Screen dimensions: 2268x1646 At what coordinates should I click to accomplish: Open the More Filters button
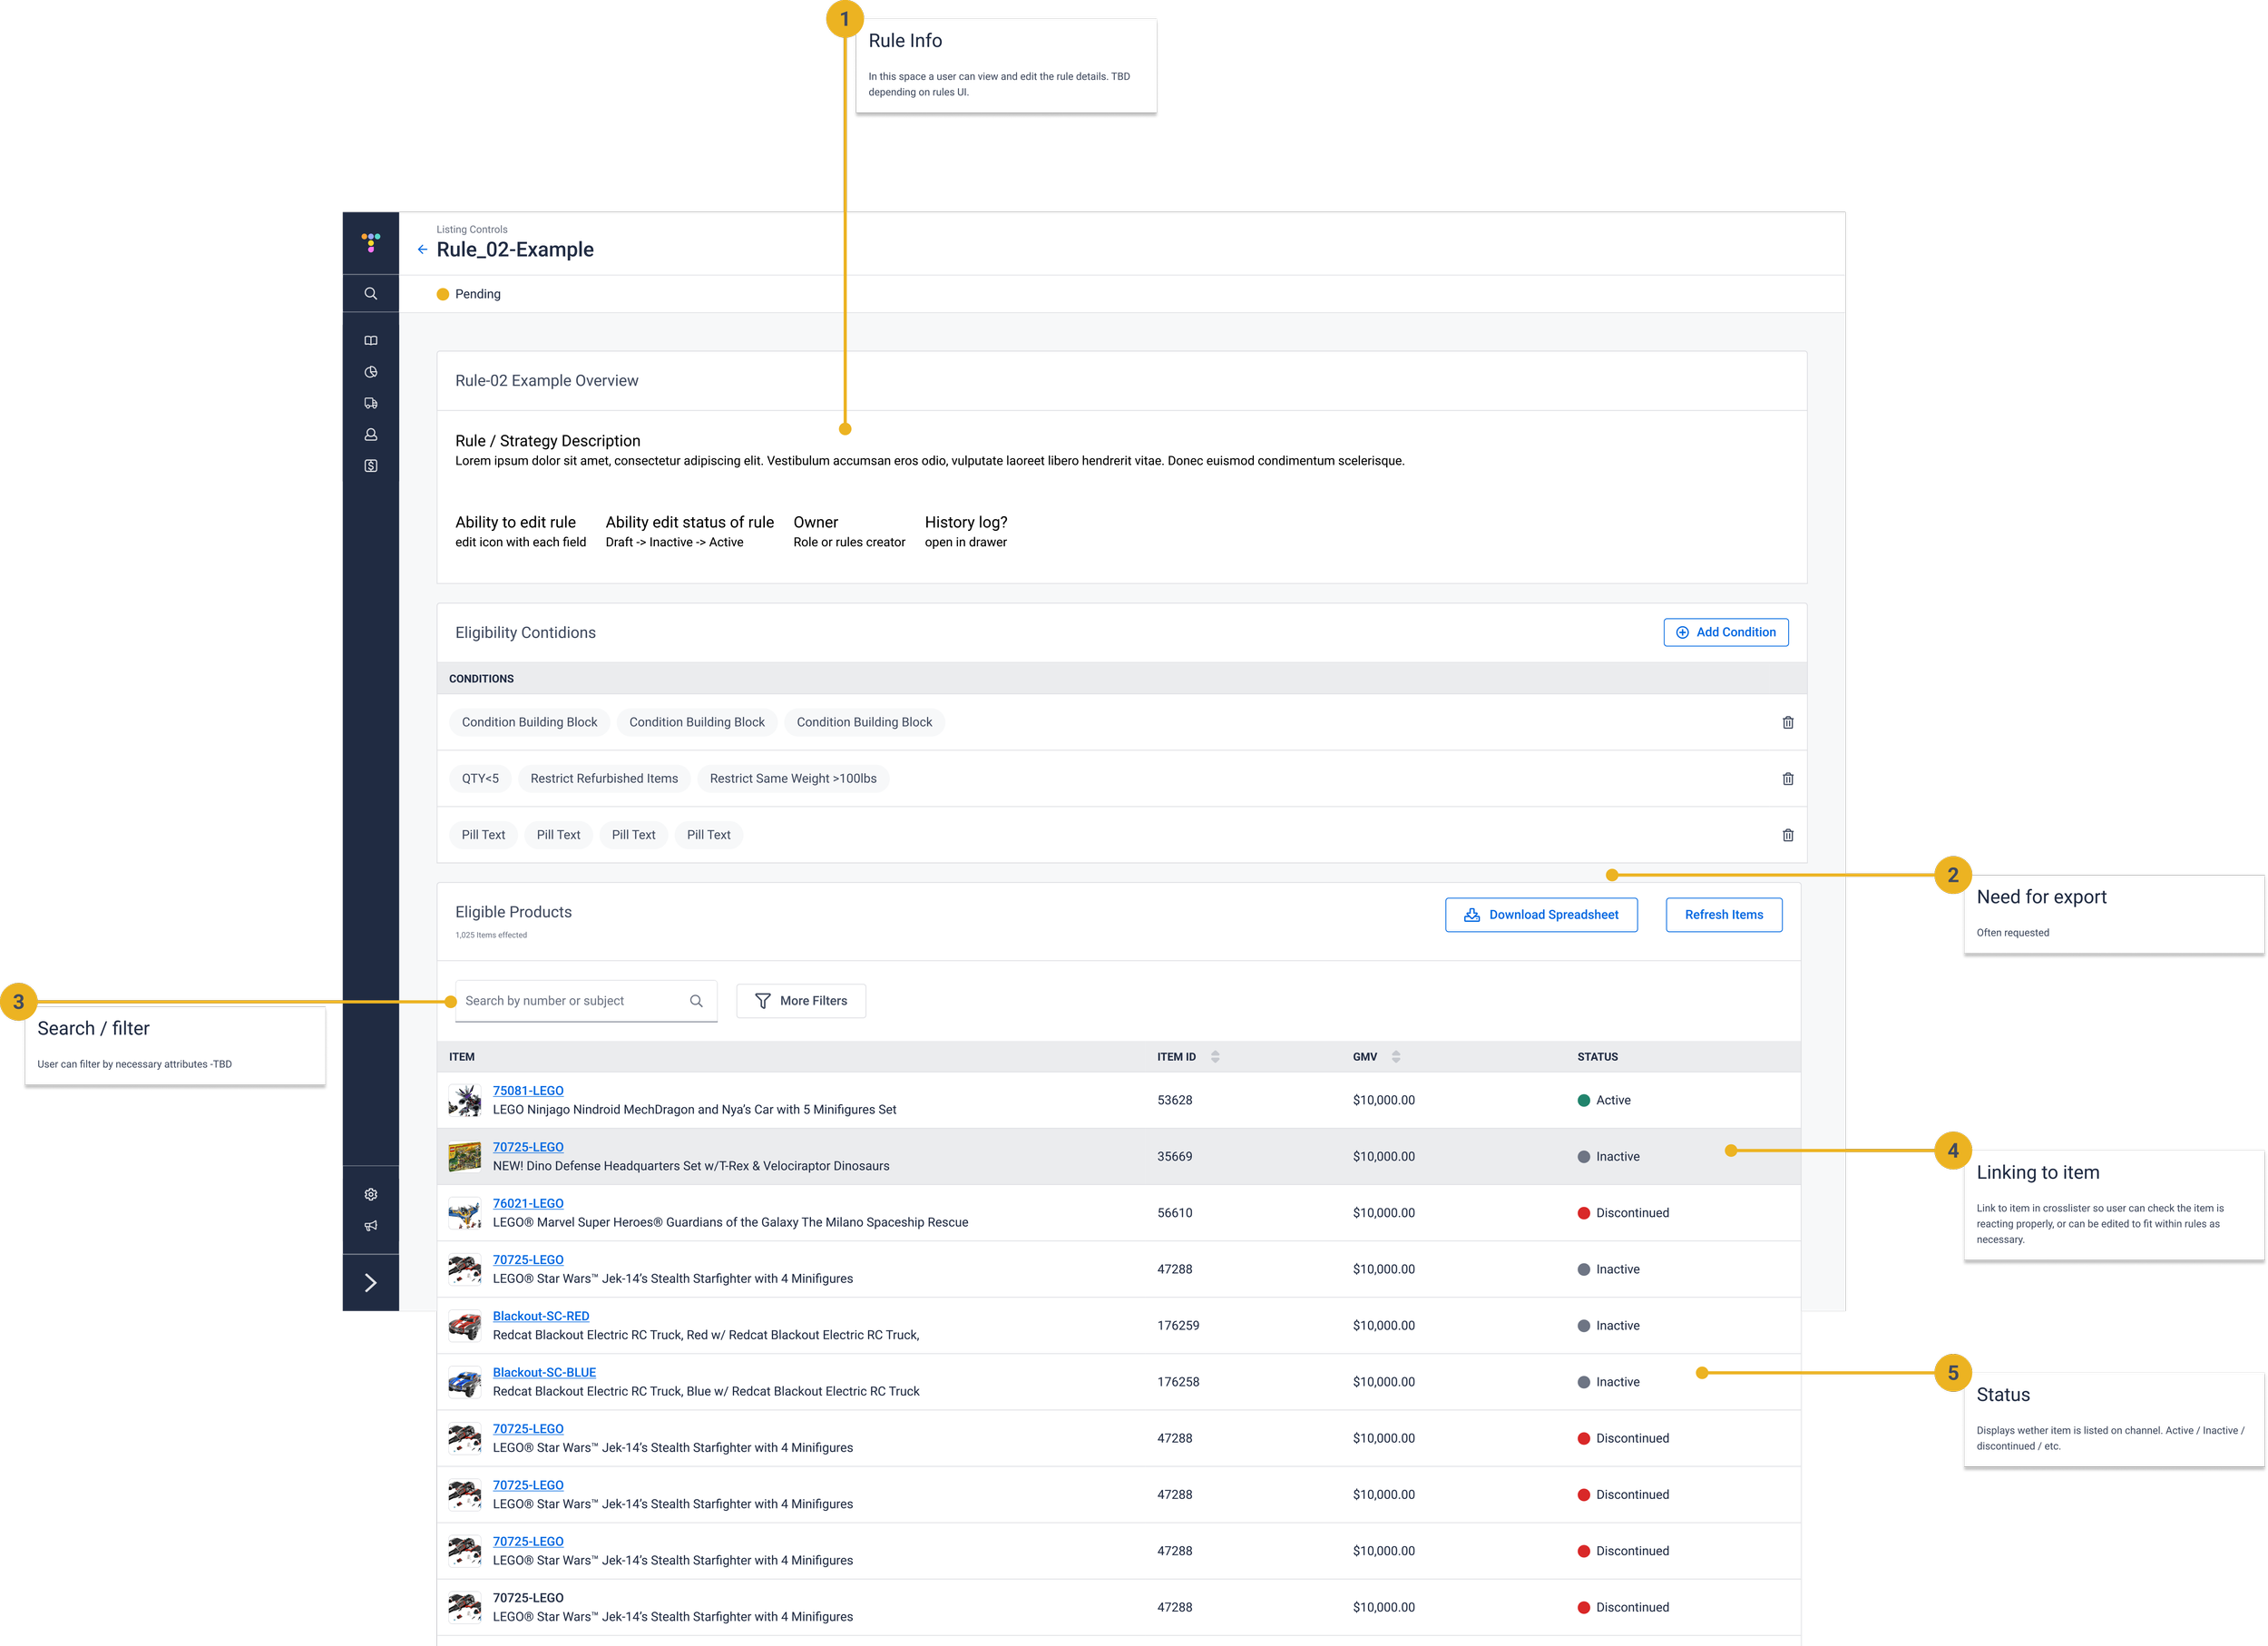801,1001
